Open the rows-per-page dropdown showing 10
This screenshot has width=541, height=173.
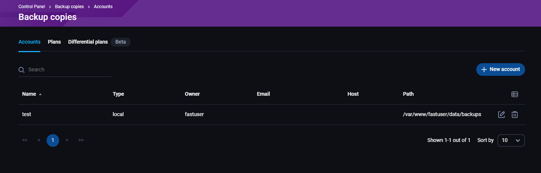pyautogui.click(x=511, y=140)
